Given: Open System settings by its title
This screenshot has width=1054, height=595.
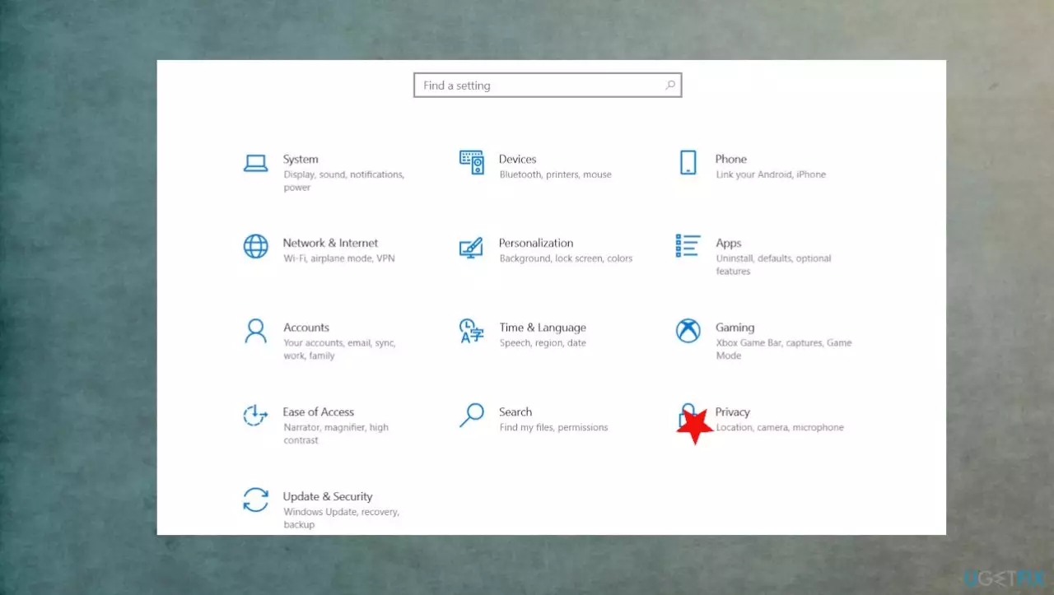Looking at the screenshot, I should click(x=301, y=160).
